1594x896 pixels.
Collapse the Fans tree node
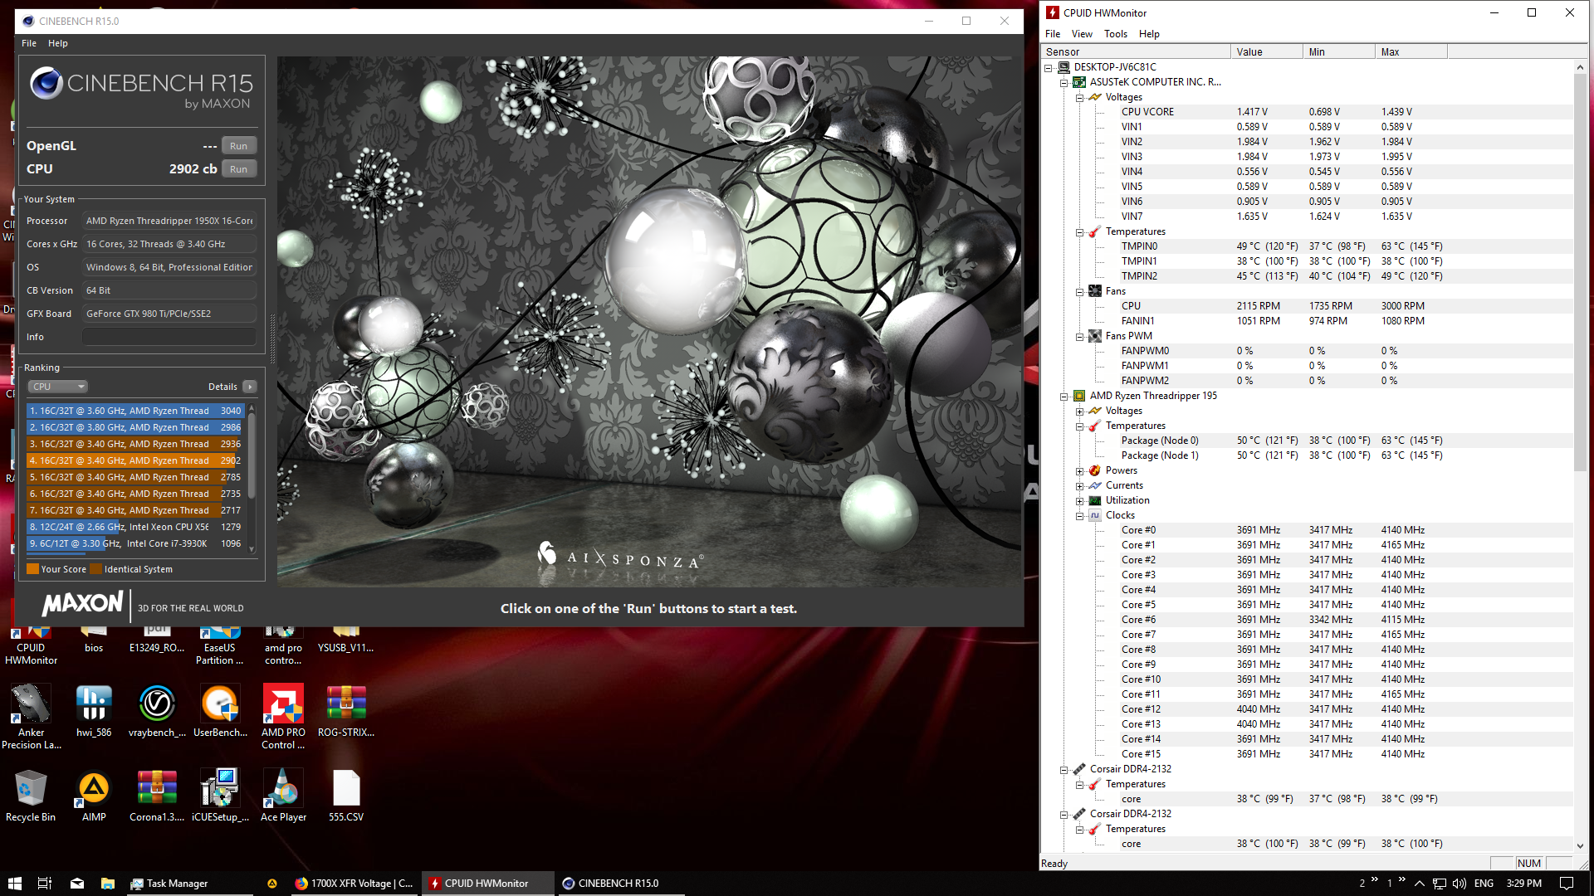(1079, 291)
